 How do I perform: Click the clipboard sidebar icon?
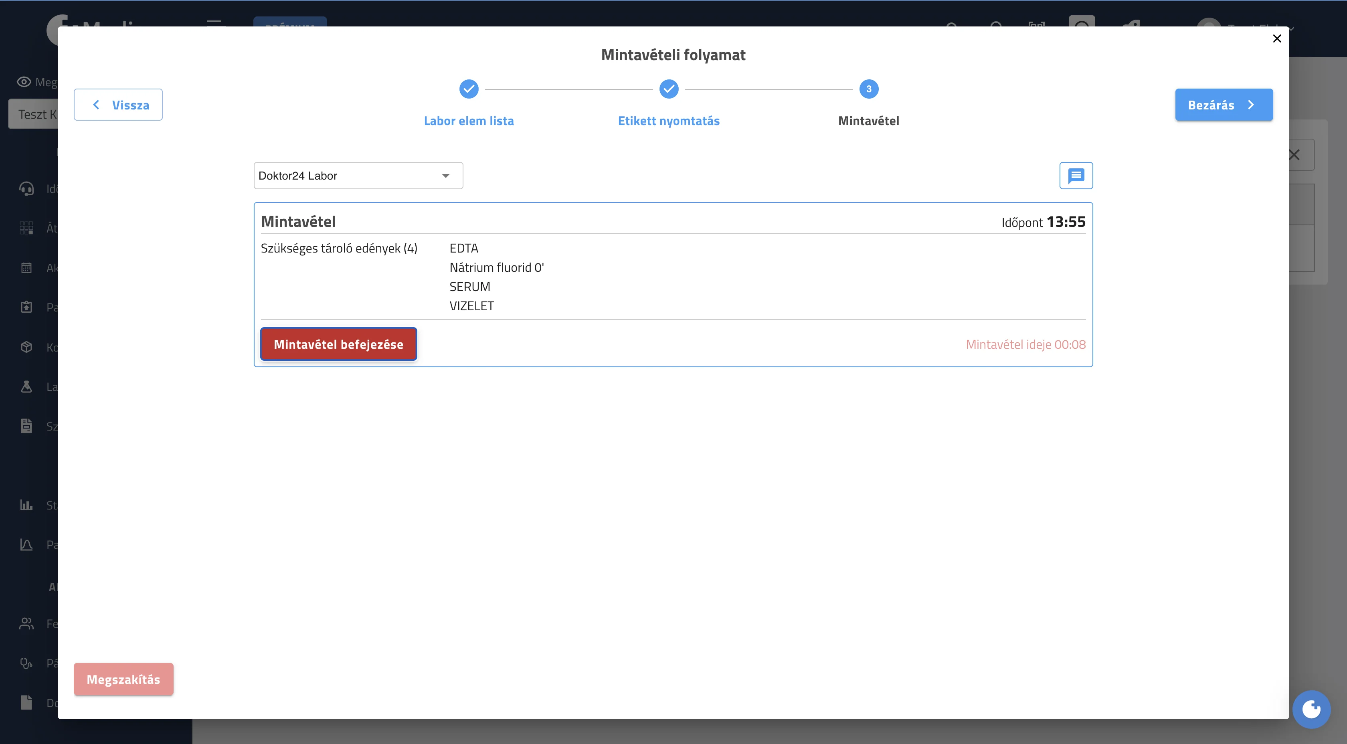tap(26, 307)
